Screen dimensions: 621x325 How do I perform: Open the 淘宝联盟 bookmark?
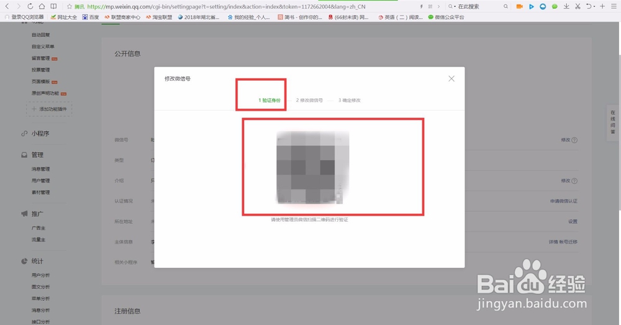[159, 17]
